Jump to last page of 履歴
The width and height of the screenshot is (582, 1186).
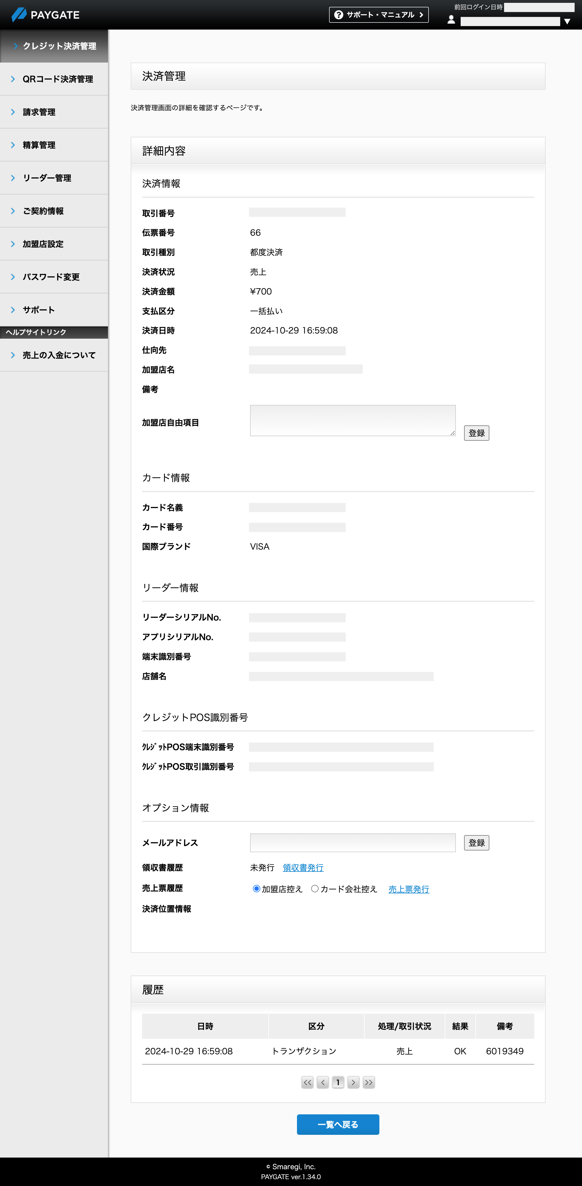[x=369, y=1082]
